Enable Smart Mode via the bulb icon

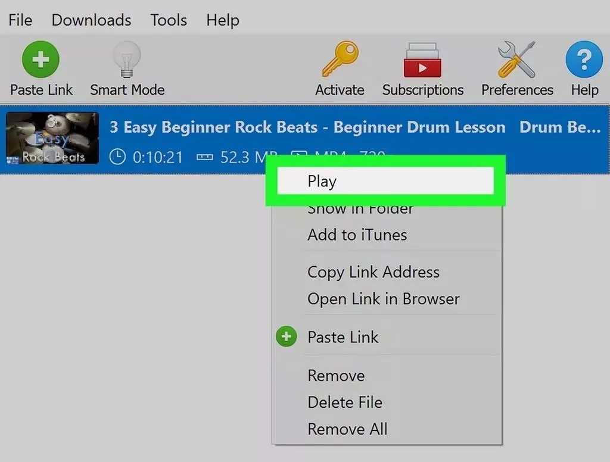127,60
